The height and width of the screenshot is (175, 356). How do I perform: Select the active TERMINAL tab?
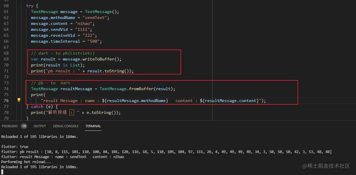click(x=93, y=126)
